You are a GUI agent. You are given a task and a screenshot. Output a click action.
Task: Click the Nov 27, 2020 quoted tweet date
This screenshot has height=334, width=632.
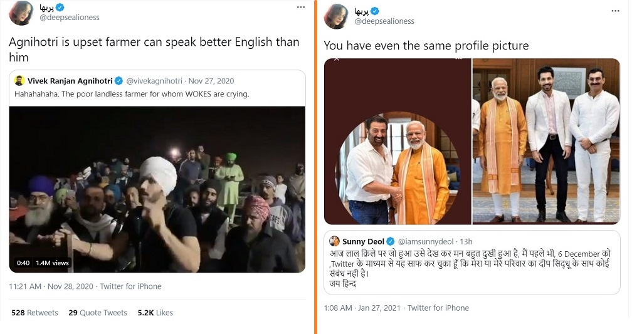coord(211,81)
